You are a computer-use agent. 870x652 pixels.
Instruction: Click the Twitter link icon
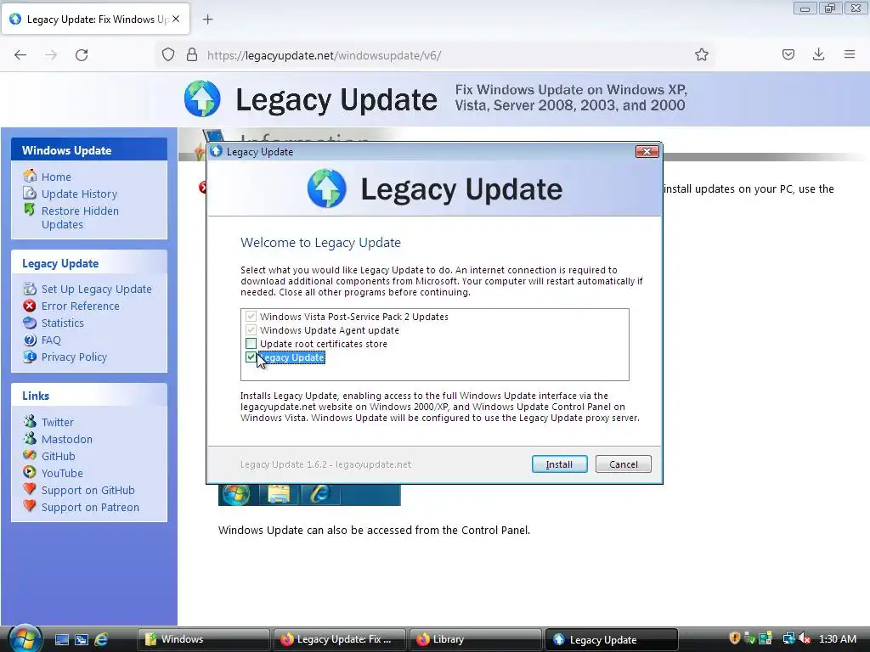point(30,421)
